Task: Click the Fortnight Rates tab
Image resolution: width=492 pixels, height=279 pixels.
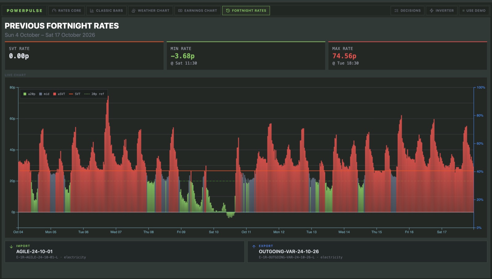Action: 246,10
